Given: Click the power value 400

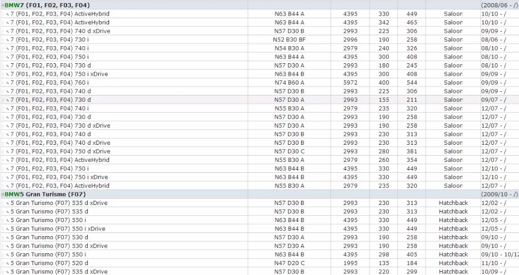Looking at the screenshot, I should click(x=384, y=82).
